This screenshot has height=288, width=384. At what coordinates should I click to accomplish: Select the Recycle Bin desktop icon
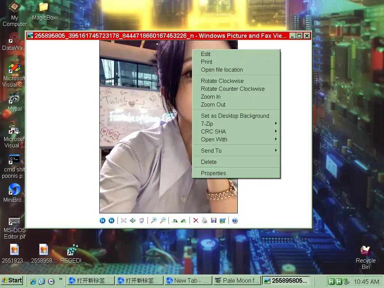(366, 257)
